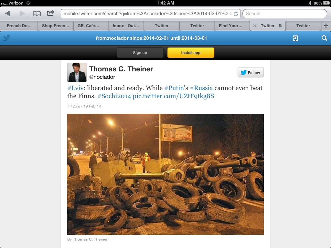This screenshot has width=331, height=248.
Task: Open the tire barricade photo
Action: coord(165,174)
